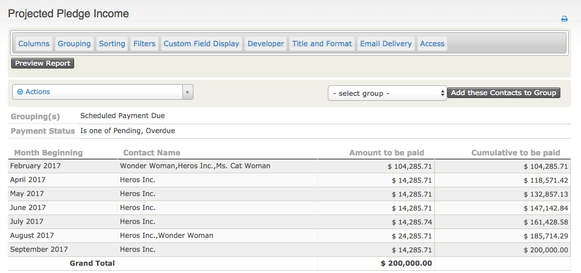581x273 pixels.
Task: Expand the Actions dropdown arrow
Action: pos(188,92)
